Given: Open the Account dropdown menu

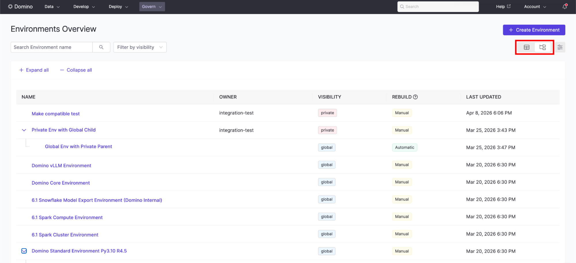Looking at the screenshot, I should (x=535, y=7).
